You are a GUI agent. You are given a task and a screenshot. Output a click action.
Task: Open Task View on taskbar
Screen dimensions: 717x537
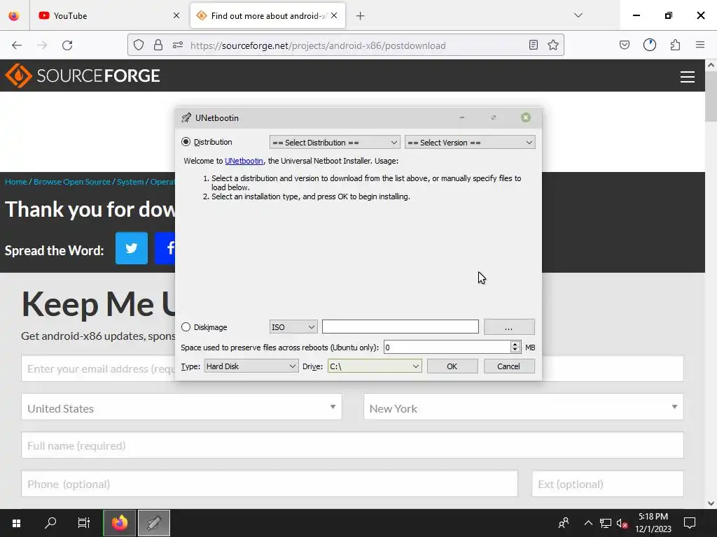pos(84,523)
